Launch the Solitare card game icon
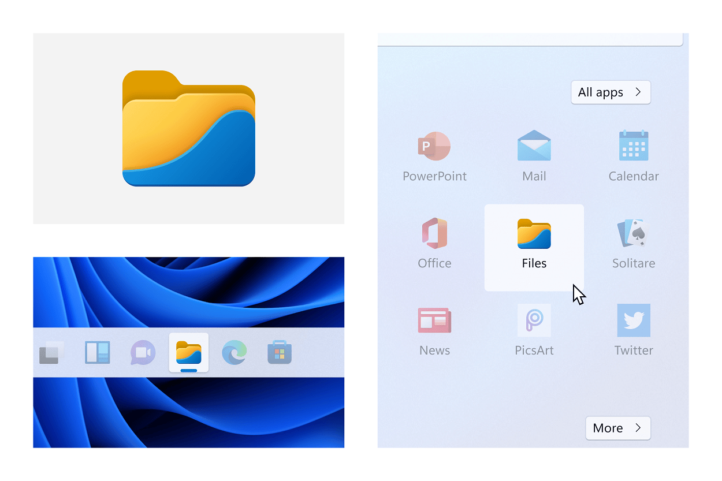The height and width of the screenshot is (481, 722). tap(634, 233)
